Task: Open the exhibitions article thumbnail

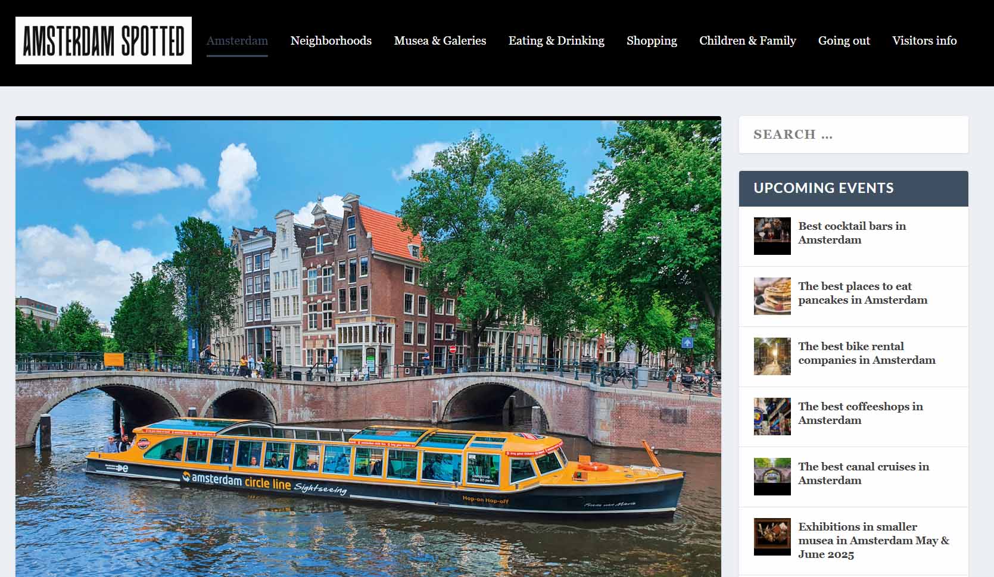Action: click(x=772, y=537)
